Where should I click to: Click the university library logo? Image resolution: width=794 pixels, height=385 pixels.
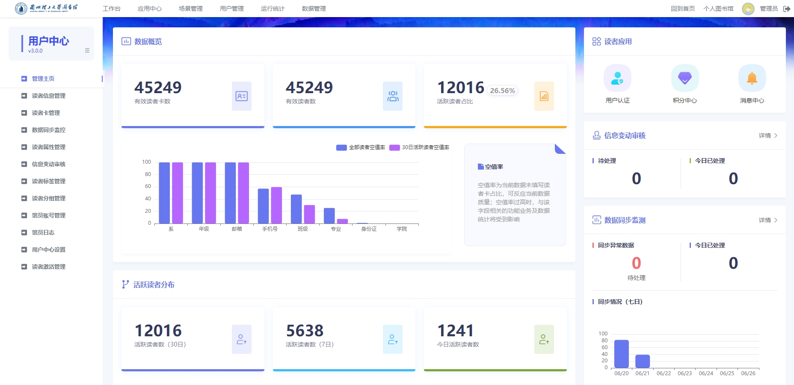pos(46,8)
